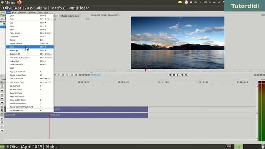Choose Enable/Disable from Edit menu
Image resolution: width=265 pixels, height=149 pixels.
click(30, 65)
